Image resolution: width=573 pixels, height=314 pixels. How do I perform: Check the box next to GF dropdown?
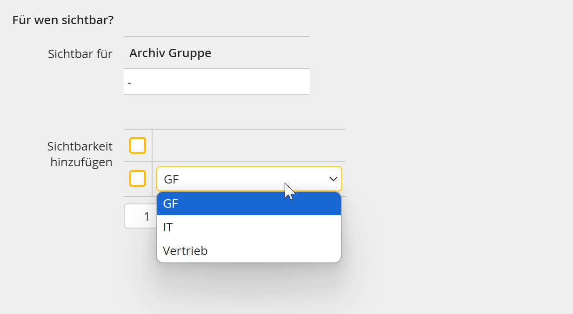pyautogui.click(x=138, y=178)
